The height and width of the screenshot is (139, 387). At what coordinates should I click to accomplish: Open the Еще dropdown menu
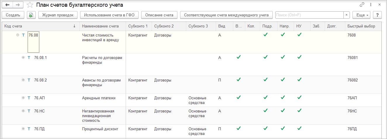[x=361, y=15]
